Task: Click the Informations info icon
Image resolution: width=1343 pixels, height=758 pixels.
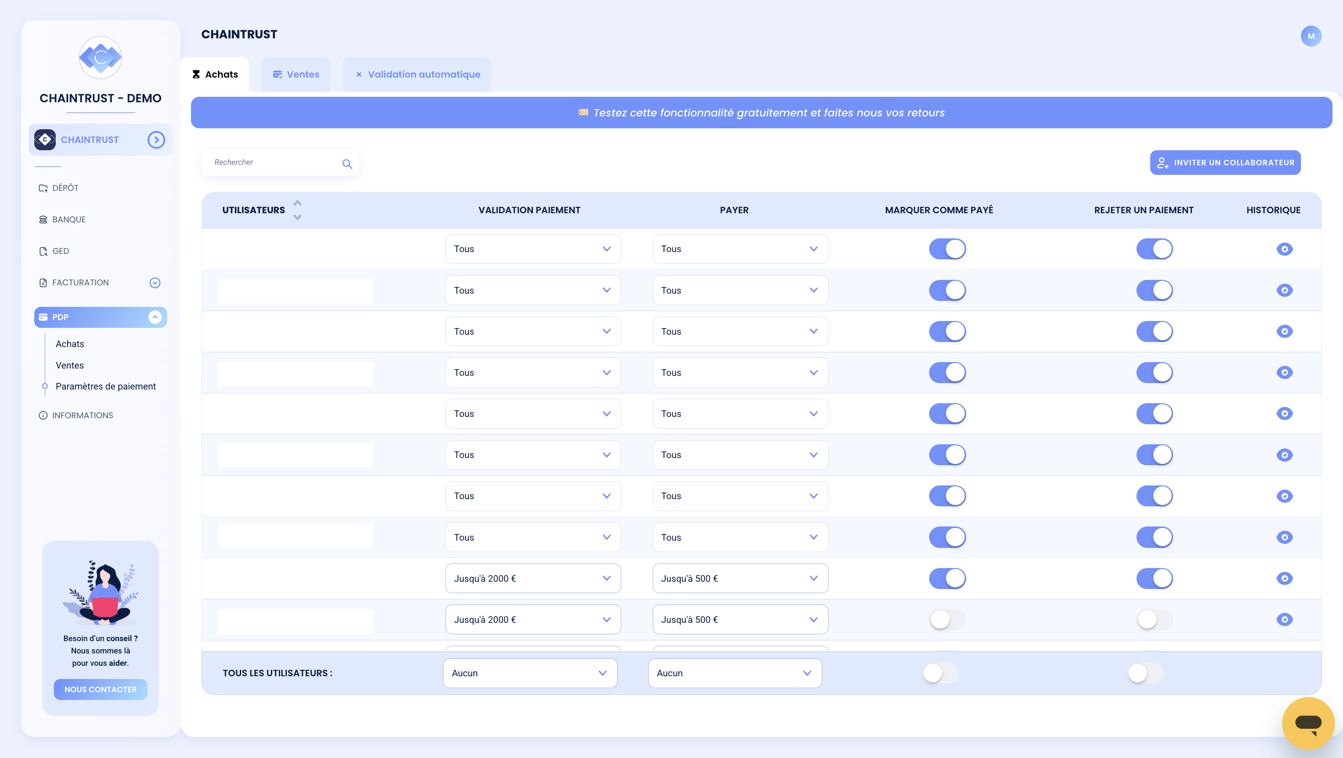Action: pyautogui.click(x=43, y=416)
